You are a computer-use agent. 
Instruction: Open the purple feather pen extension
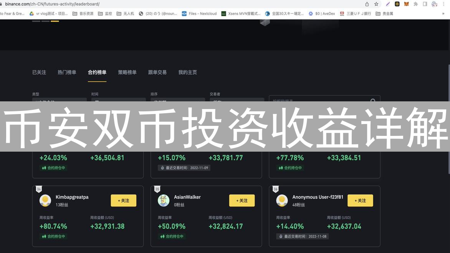pos(388,4)
